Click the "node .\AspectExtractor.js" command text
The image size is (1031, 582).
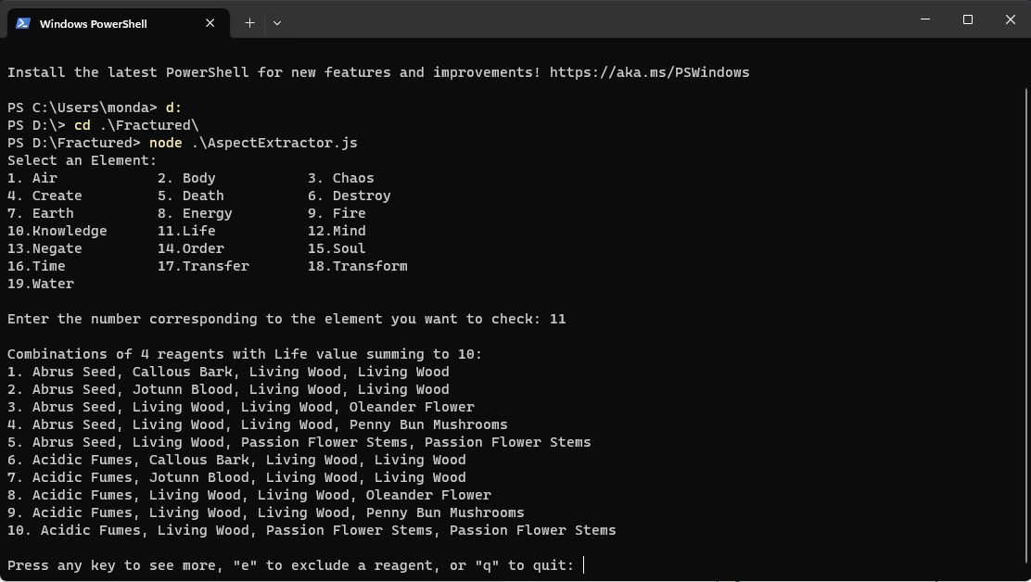tap(254, 143)
